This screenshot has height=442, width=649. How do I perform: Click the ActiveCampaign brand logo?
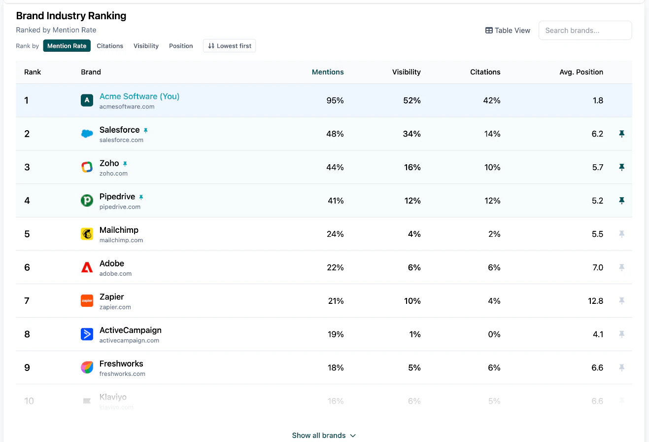tap(87, 334)
